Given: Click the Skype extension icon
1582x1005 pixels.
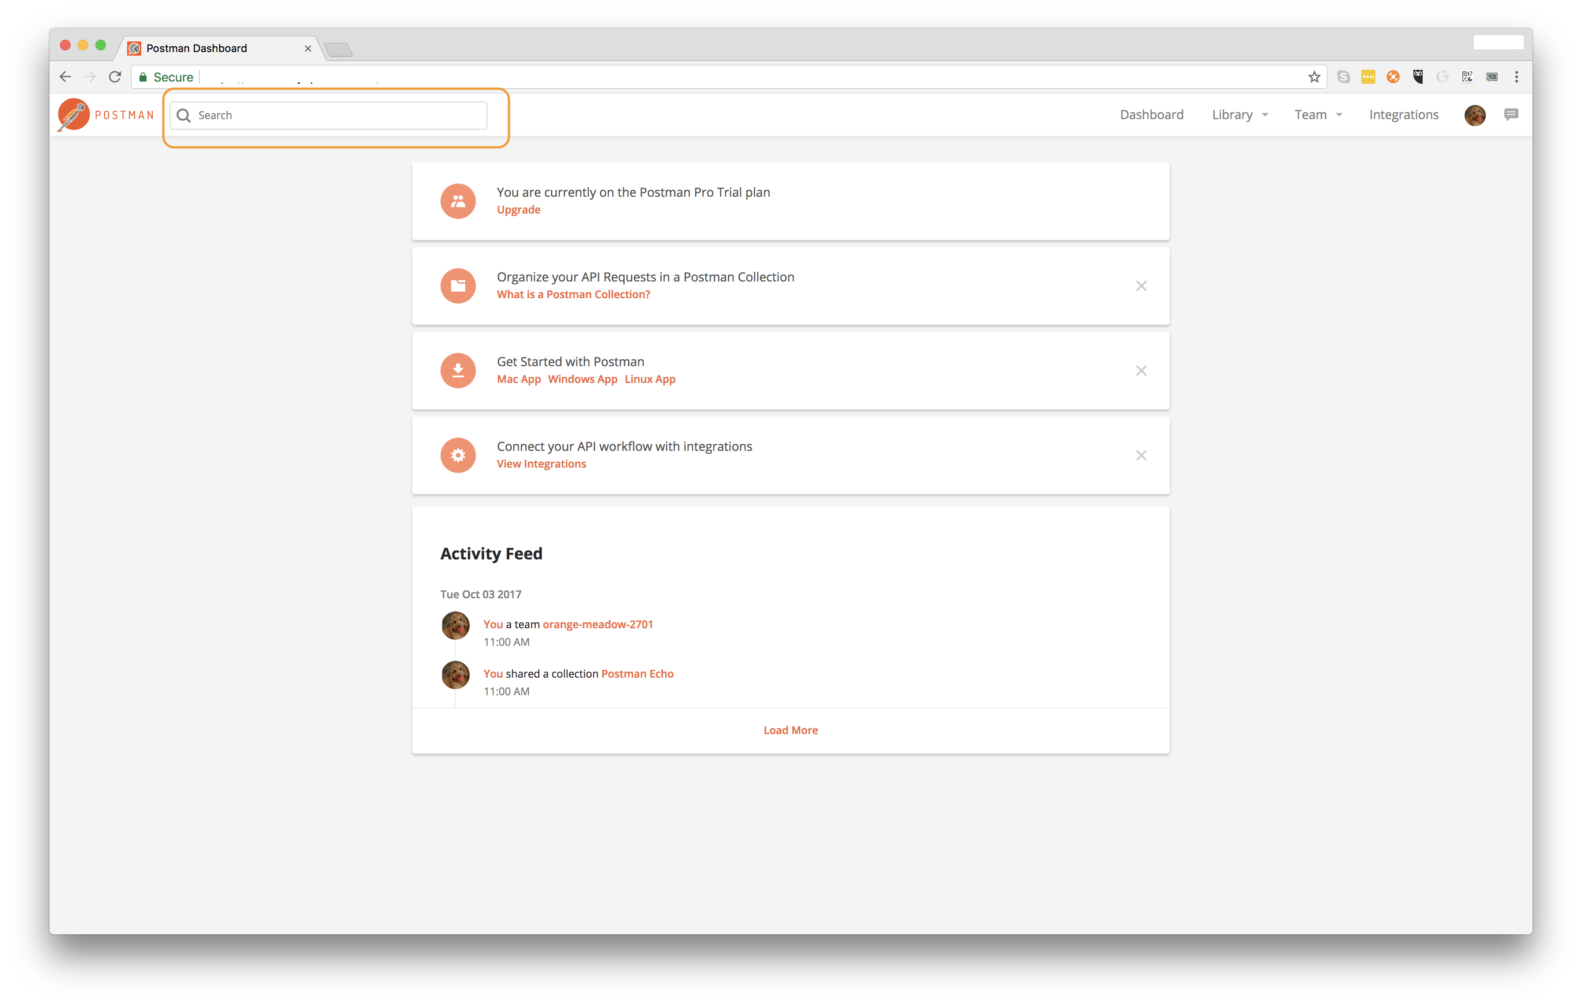Looking at the screenshot, I should click(x=1344, y=77).
